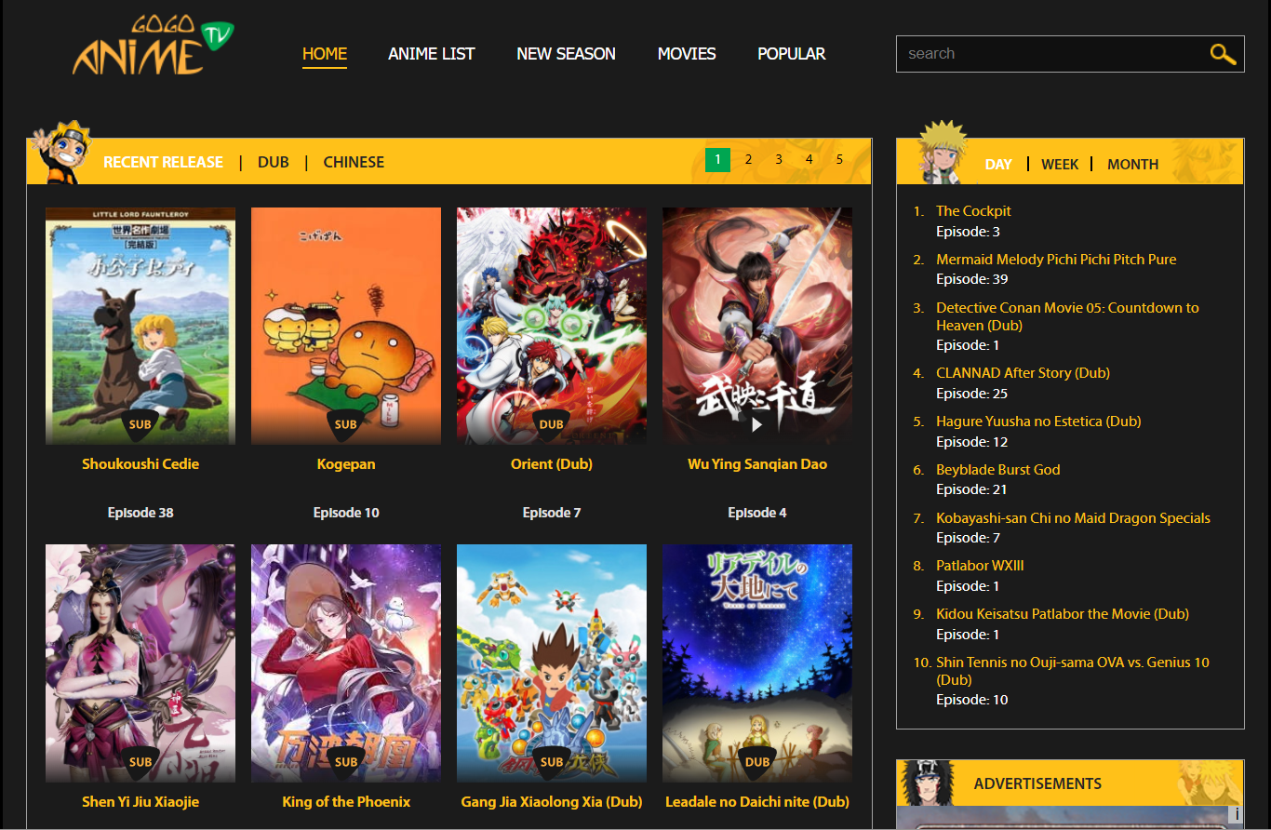Screen dimensions: 1271x830
Task: Open the Home navigation item
Action: point(325,54)
